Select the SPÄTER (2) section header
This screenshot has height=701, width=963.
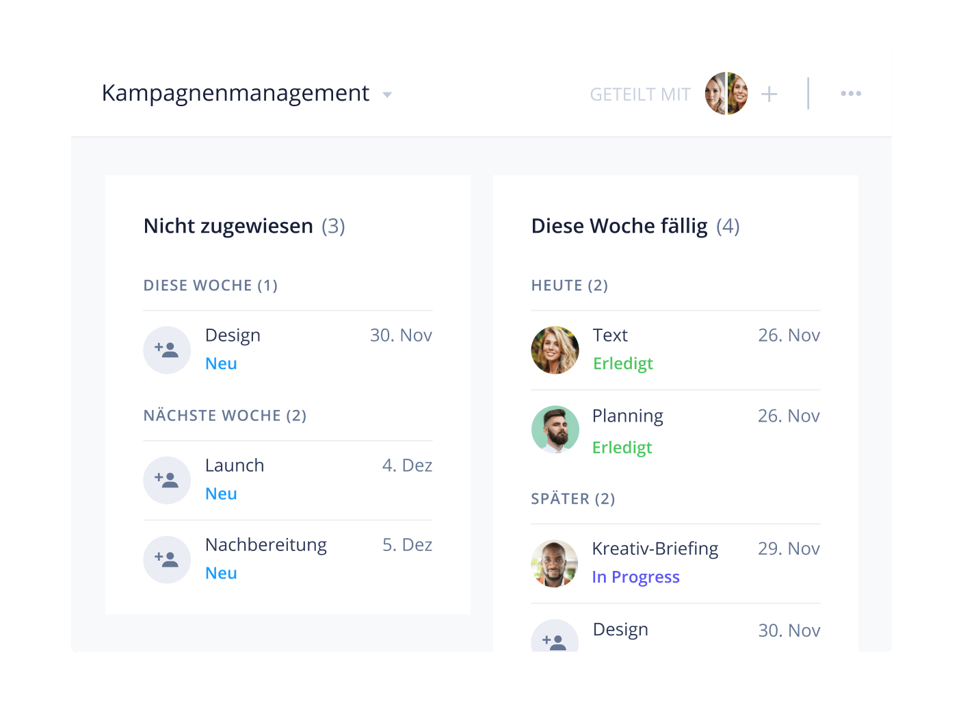(x=572, y=499)
